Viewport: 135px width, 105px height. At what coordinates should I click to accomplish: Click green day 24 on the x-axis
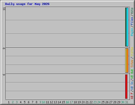99,102
